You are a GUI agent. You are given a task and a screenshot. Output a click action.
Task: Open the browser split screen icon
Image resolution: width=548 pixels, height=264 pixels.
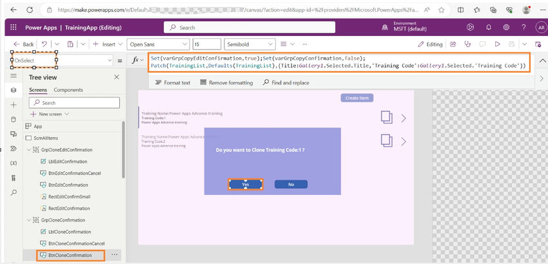point(460,10)
